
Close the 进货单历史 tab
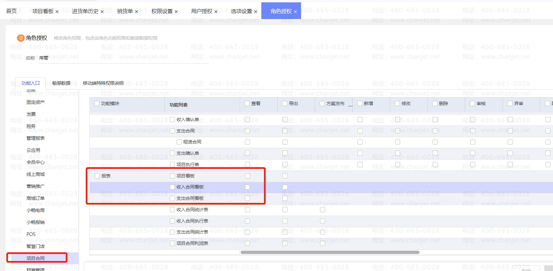coord(102,12)
